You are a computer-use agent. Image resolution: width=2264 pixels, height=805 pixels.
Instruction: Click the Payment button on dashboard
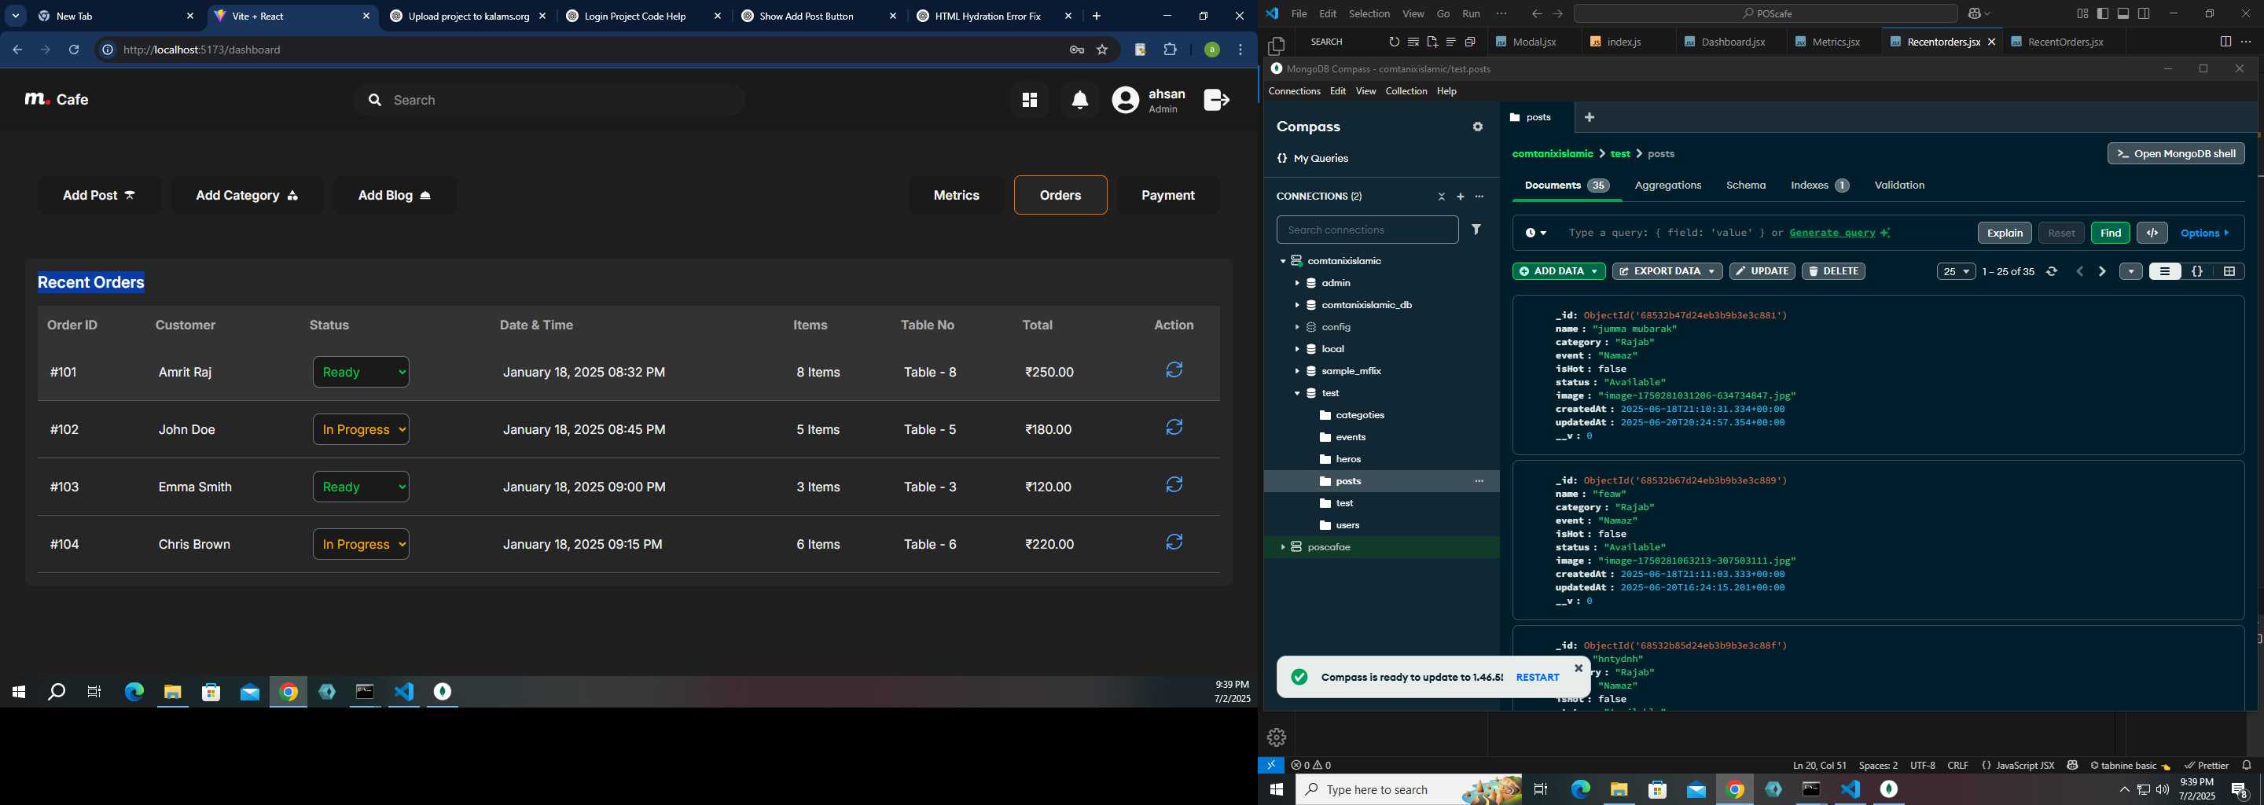(1168, 195)
